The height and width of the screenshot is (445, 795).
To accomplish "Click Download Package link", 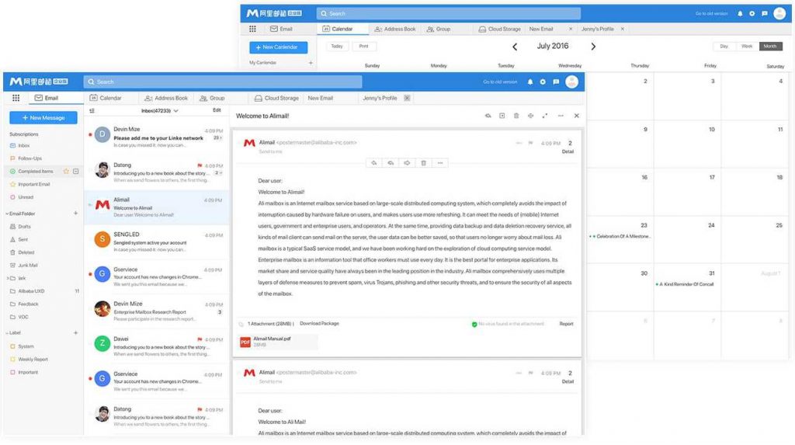I will [319, 323].
